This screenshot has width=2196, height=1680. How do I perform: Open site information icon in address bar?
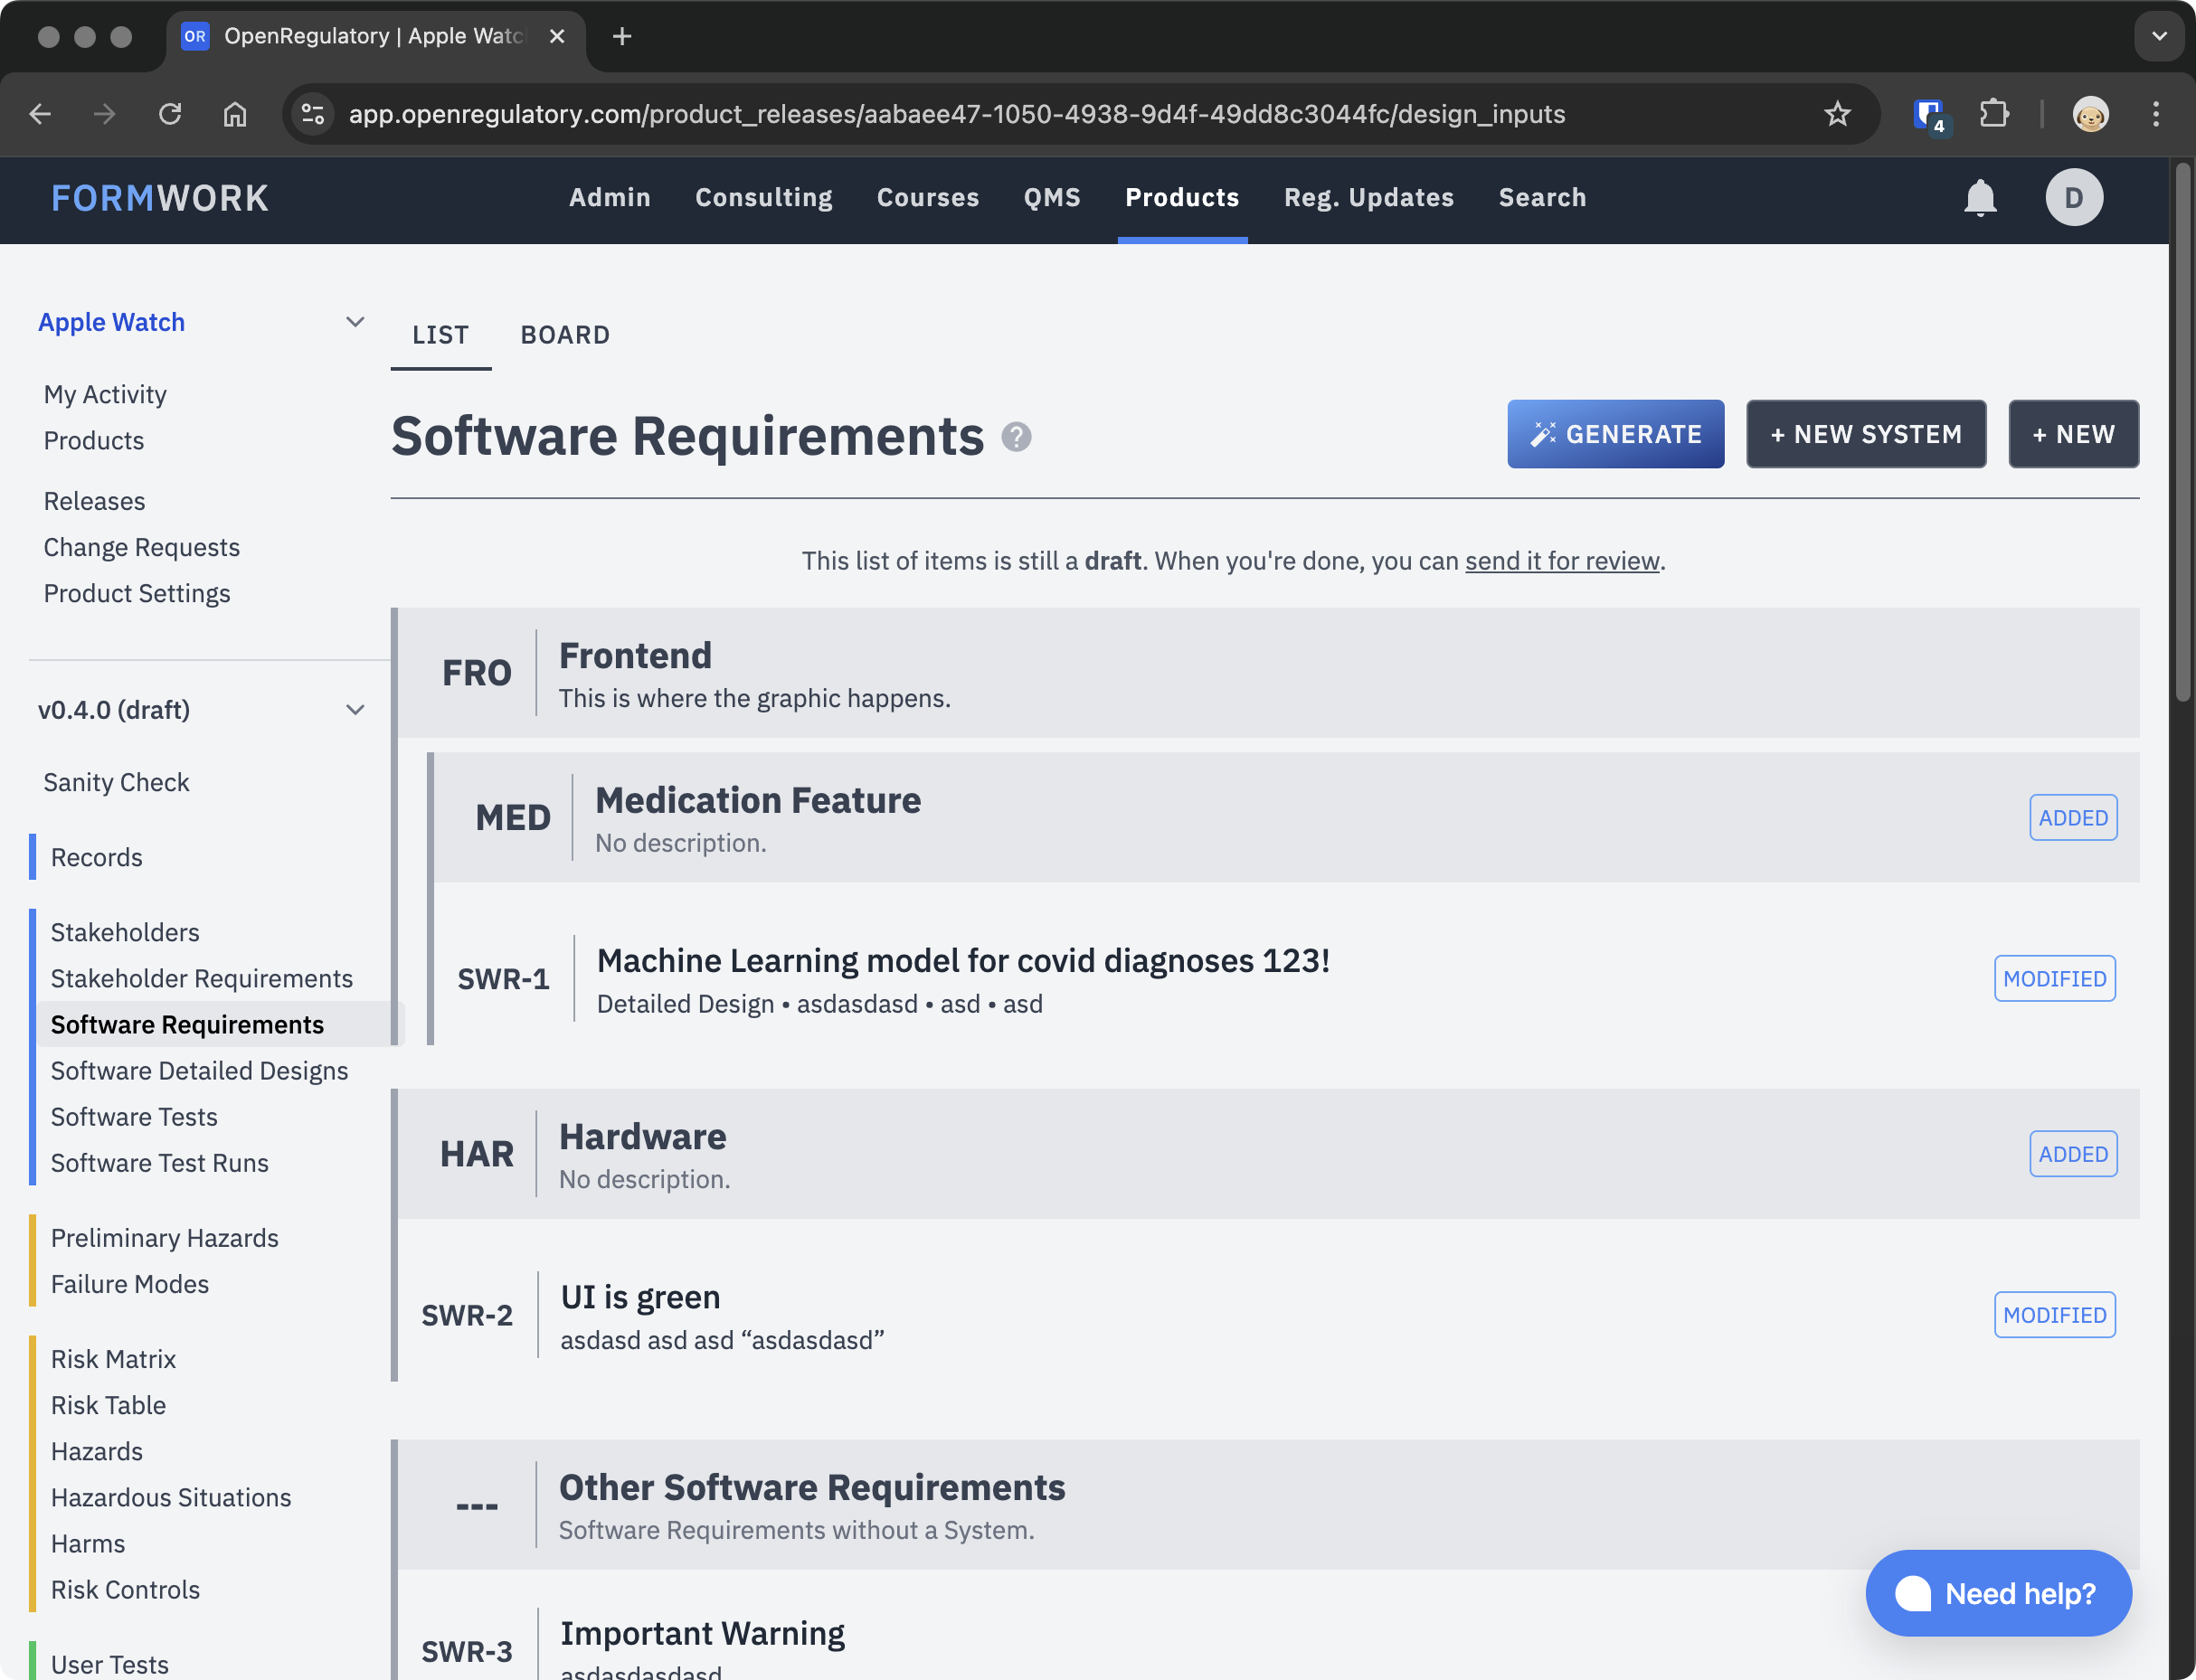tap(314, 114)
